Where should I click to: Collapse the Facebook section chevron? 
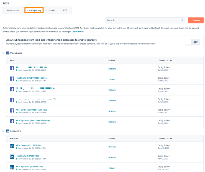click(x=4, y=53)
